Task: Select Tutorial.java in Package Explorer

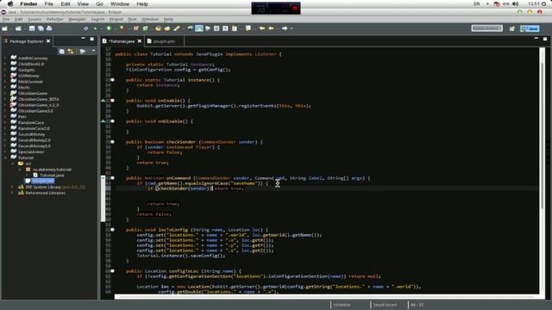Action: click(x=52, y=176)
